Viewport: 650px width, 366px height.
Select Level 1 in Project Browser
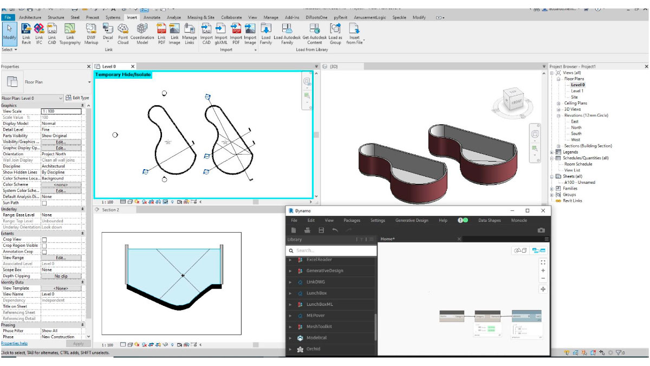point(577,91)
